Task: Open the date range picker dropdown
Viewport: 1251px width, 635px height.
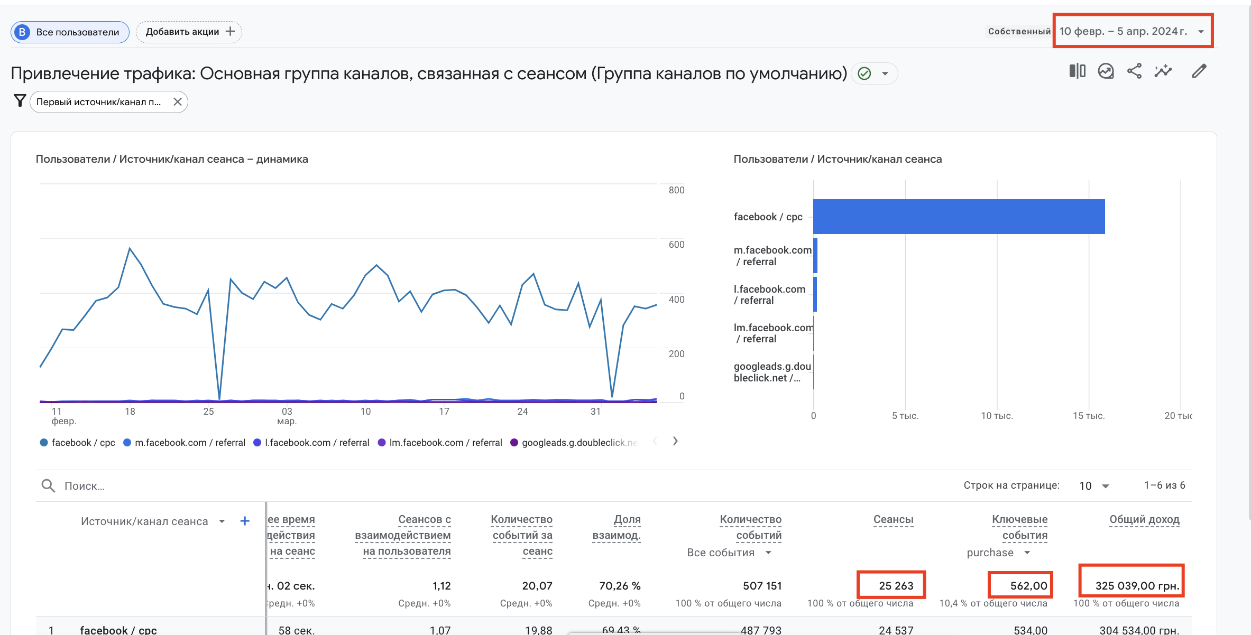Action: [x=1133, y=31]
